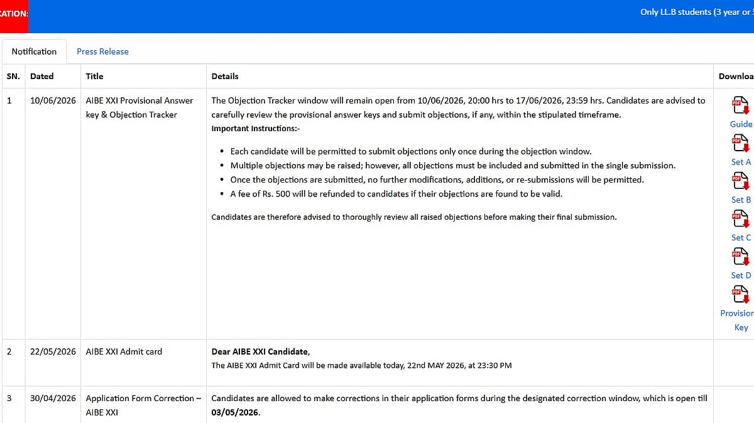The width and height of the screenshot is (754, 423).
Task: Switch to the Press Release tab
Action: pyautogui.click(x=102, y=51)
